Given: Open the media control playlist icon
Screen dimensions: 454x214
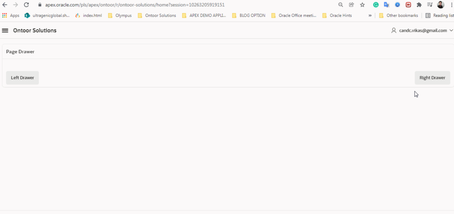Looking at the screenshot, I should (x=430, y=5).
